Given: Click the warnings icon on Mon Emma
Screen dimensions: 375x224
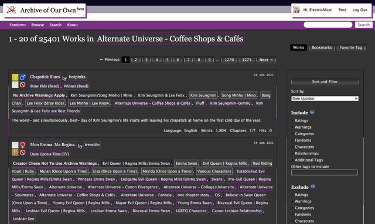Looking at the screenshot, I should click(x=15, y=153).
